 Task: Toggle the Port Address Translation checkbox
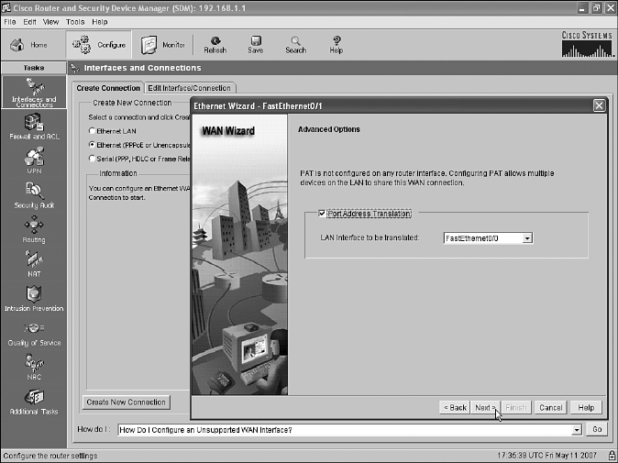pyautogui.click(x=322, y=214)
